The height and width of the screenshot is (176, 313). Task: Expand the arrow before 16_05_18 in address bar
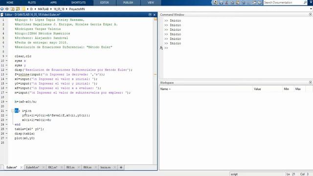pyautogui.click(x=51, y=9)
